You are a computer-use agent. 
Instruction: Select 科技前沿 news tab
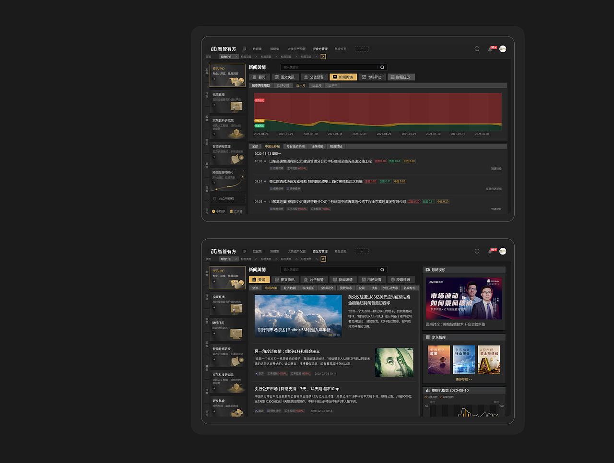pyautogui.click(x=308, y=288)
